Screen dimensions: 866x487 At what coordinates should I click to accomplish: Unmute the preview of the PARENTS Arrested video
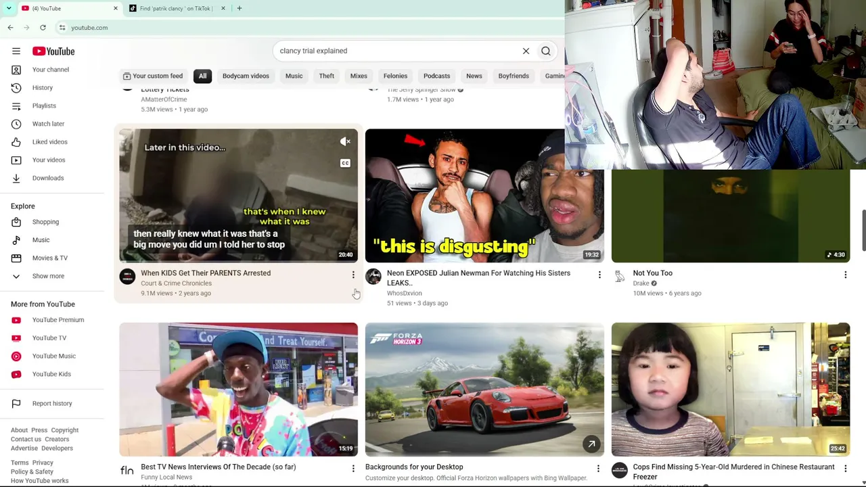[x=345, y=141]
